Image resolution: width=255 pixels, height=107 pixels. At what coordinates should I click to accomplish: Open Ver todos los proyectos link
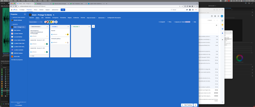17,60
